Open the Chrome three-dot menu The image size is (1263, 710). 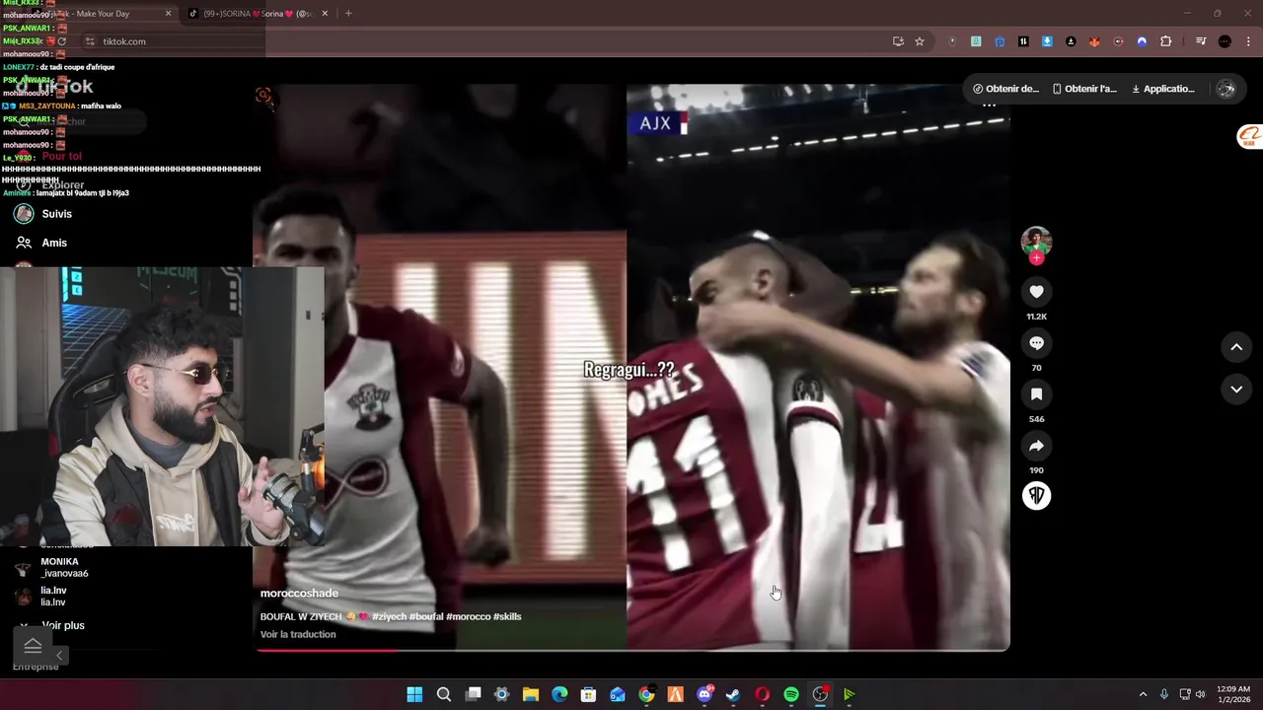(1247, 41)
